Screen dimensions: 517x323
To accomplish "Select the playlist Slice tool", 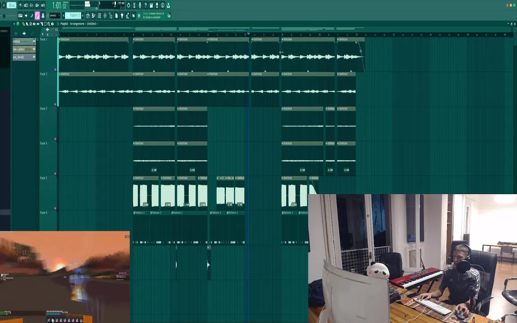I will [x=42, y=24].
